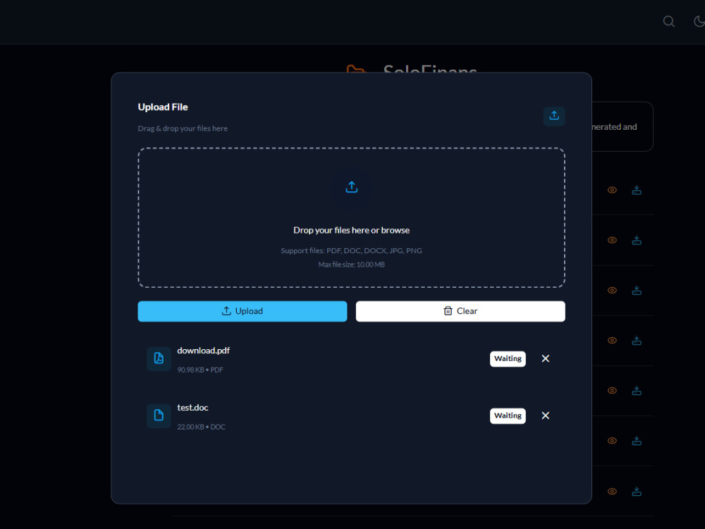Select the test.doc file name

[192, 408]
